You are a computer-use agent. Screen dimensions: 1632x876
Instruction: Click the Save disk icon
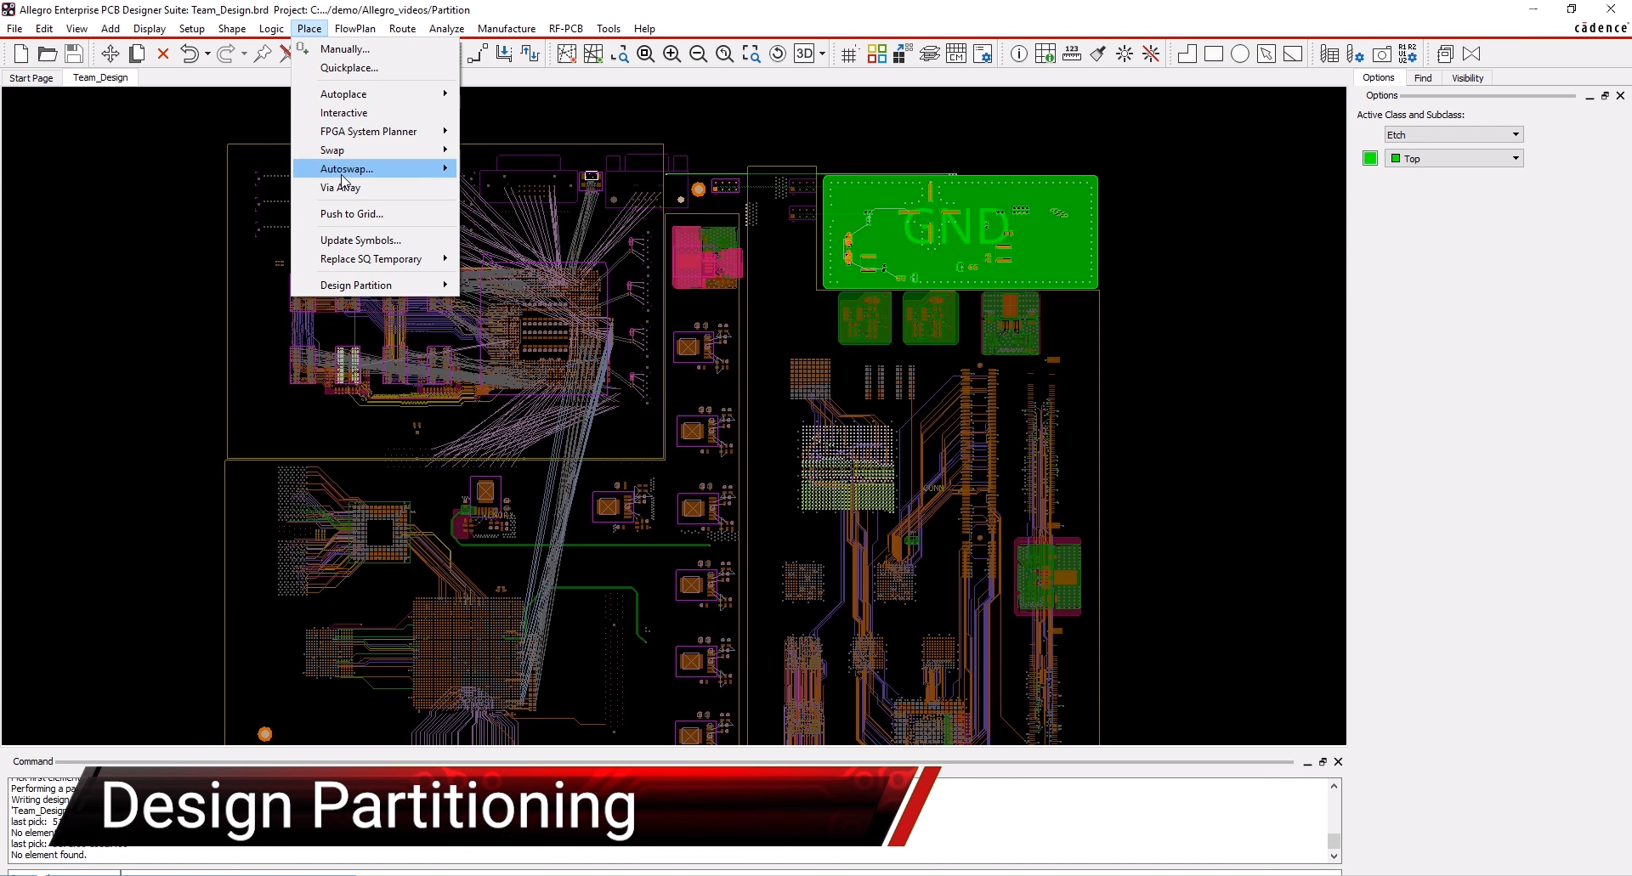(x=74, y=54)
